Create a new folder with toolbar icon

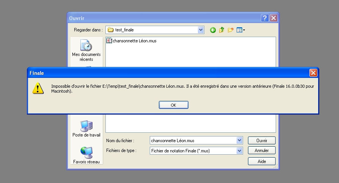click(231, 30)
